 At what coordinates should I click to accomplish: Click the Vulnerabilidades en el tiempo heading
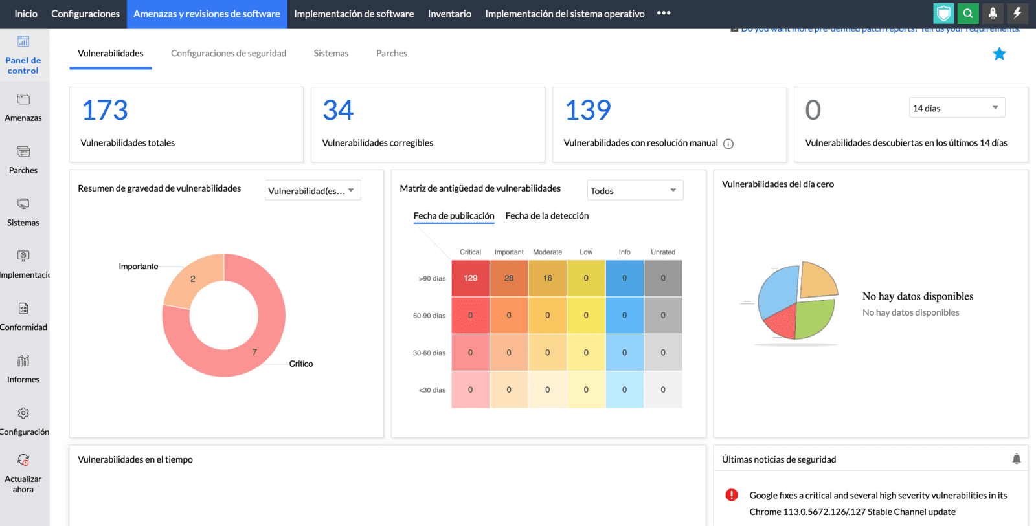coord(135,459)
